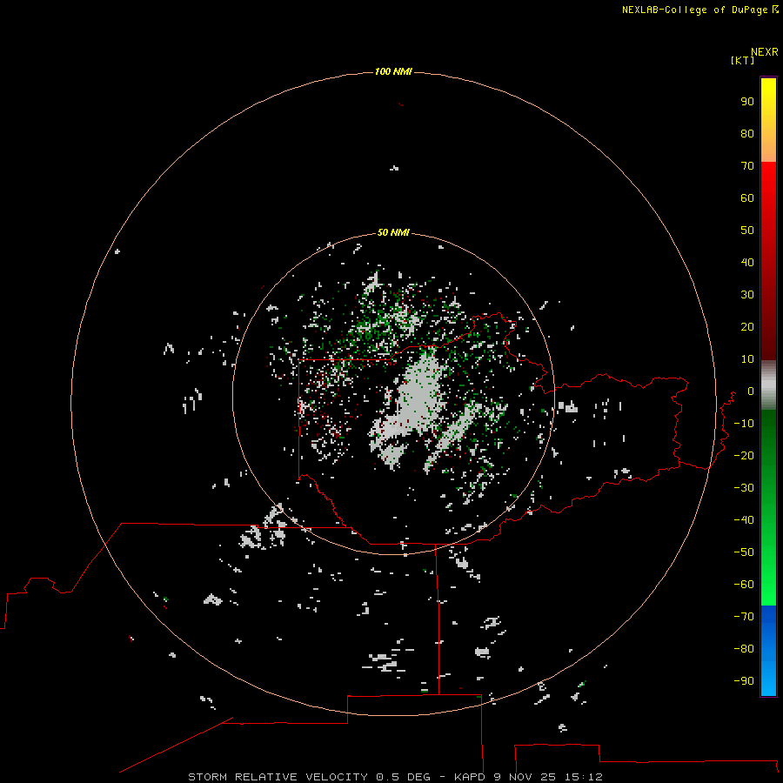Select the -20 value on velocity scale
783x783 pixels.
coord(744,455)
